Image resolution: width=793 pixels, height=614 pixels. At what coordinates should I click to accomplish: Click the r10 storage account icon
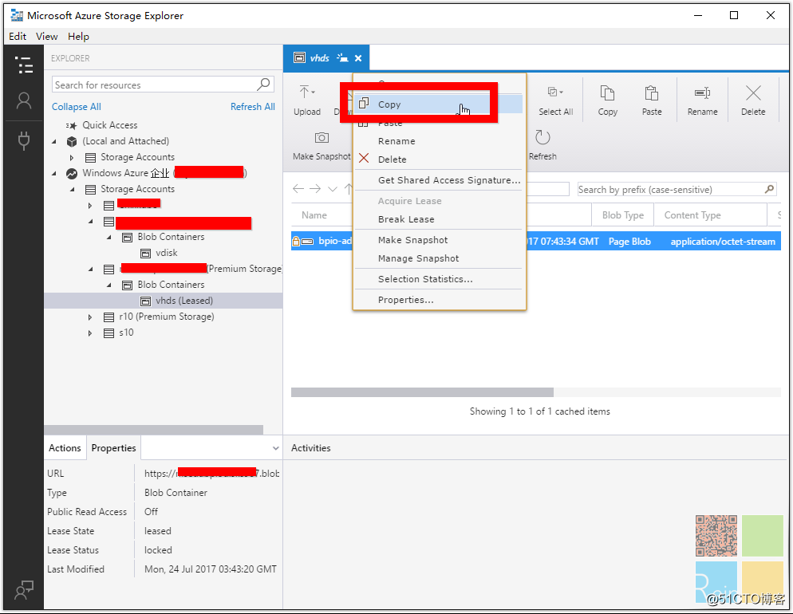[108, 317]
